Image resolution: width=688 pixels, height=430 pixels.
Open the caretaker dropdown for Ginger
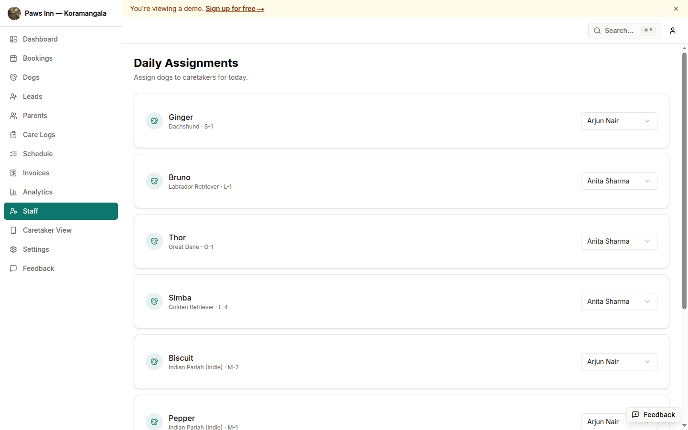point(619,121)
